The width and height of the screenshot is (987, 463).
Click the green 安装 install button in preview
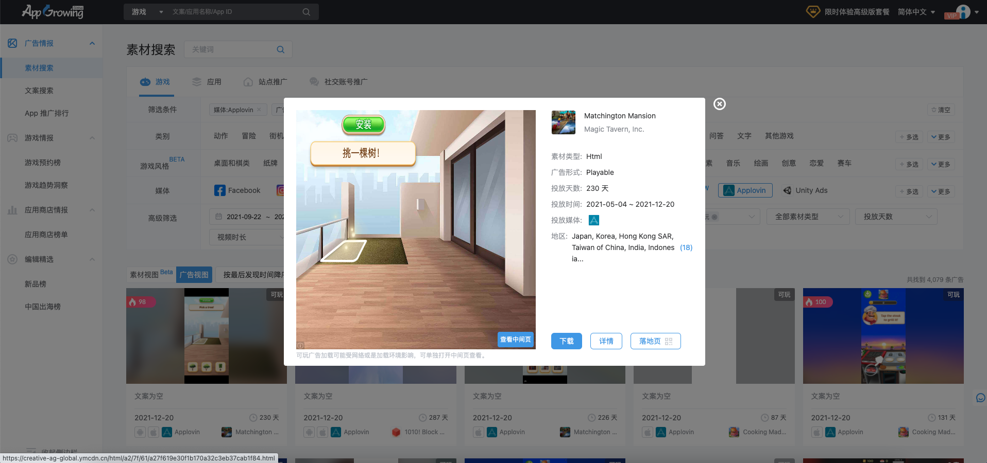pos(364,124)
